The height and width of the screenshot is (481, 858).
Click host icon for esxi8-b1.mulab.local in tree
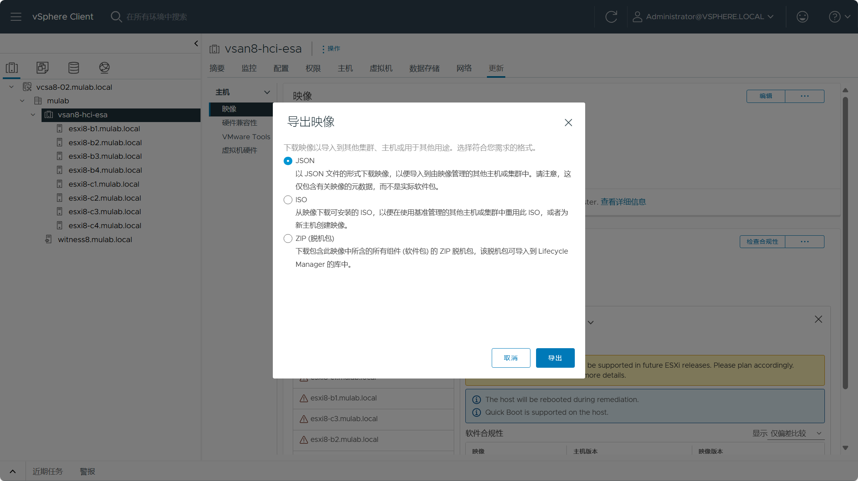tap(60, 128)
